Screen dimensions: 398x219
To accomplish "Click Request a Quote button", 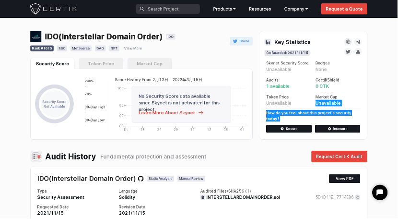I will [x=344, y=9].
